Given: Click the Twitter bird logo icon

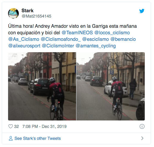Looking at the screenshot, I should (142, 11).
